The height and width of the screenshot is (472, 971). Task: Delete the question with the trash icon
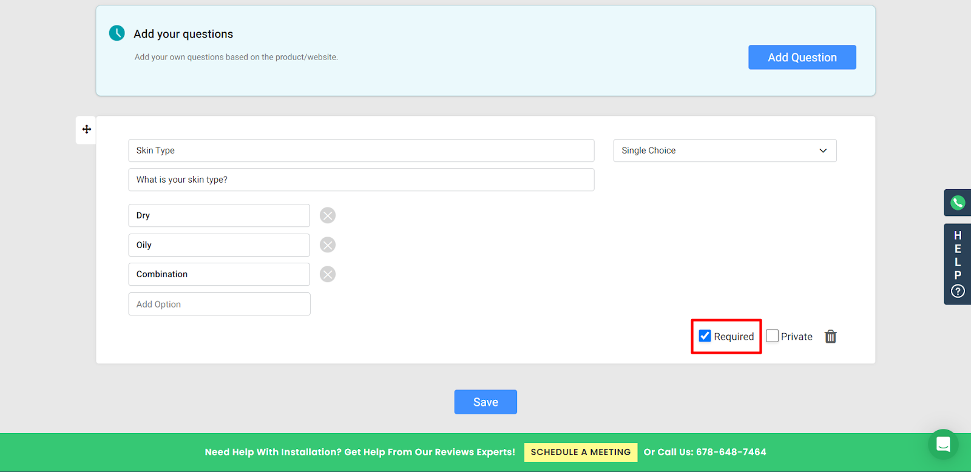(x=831, y=336)
